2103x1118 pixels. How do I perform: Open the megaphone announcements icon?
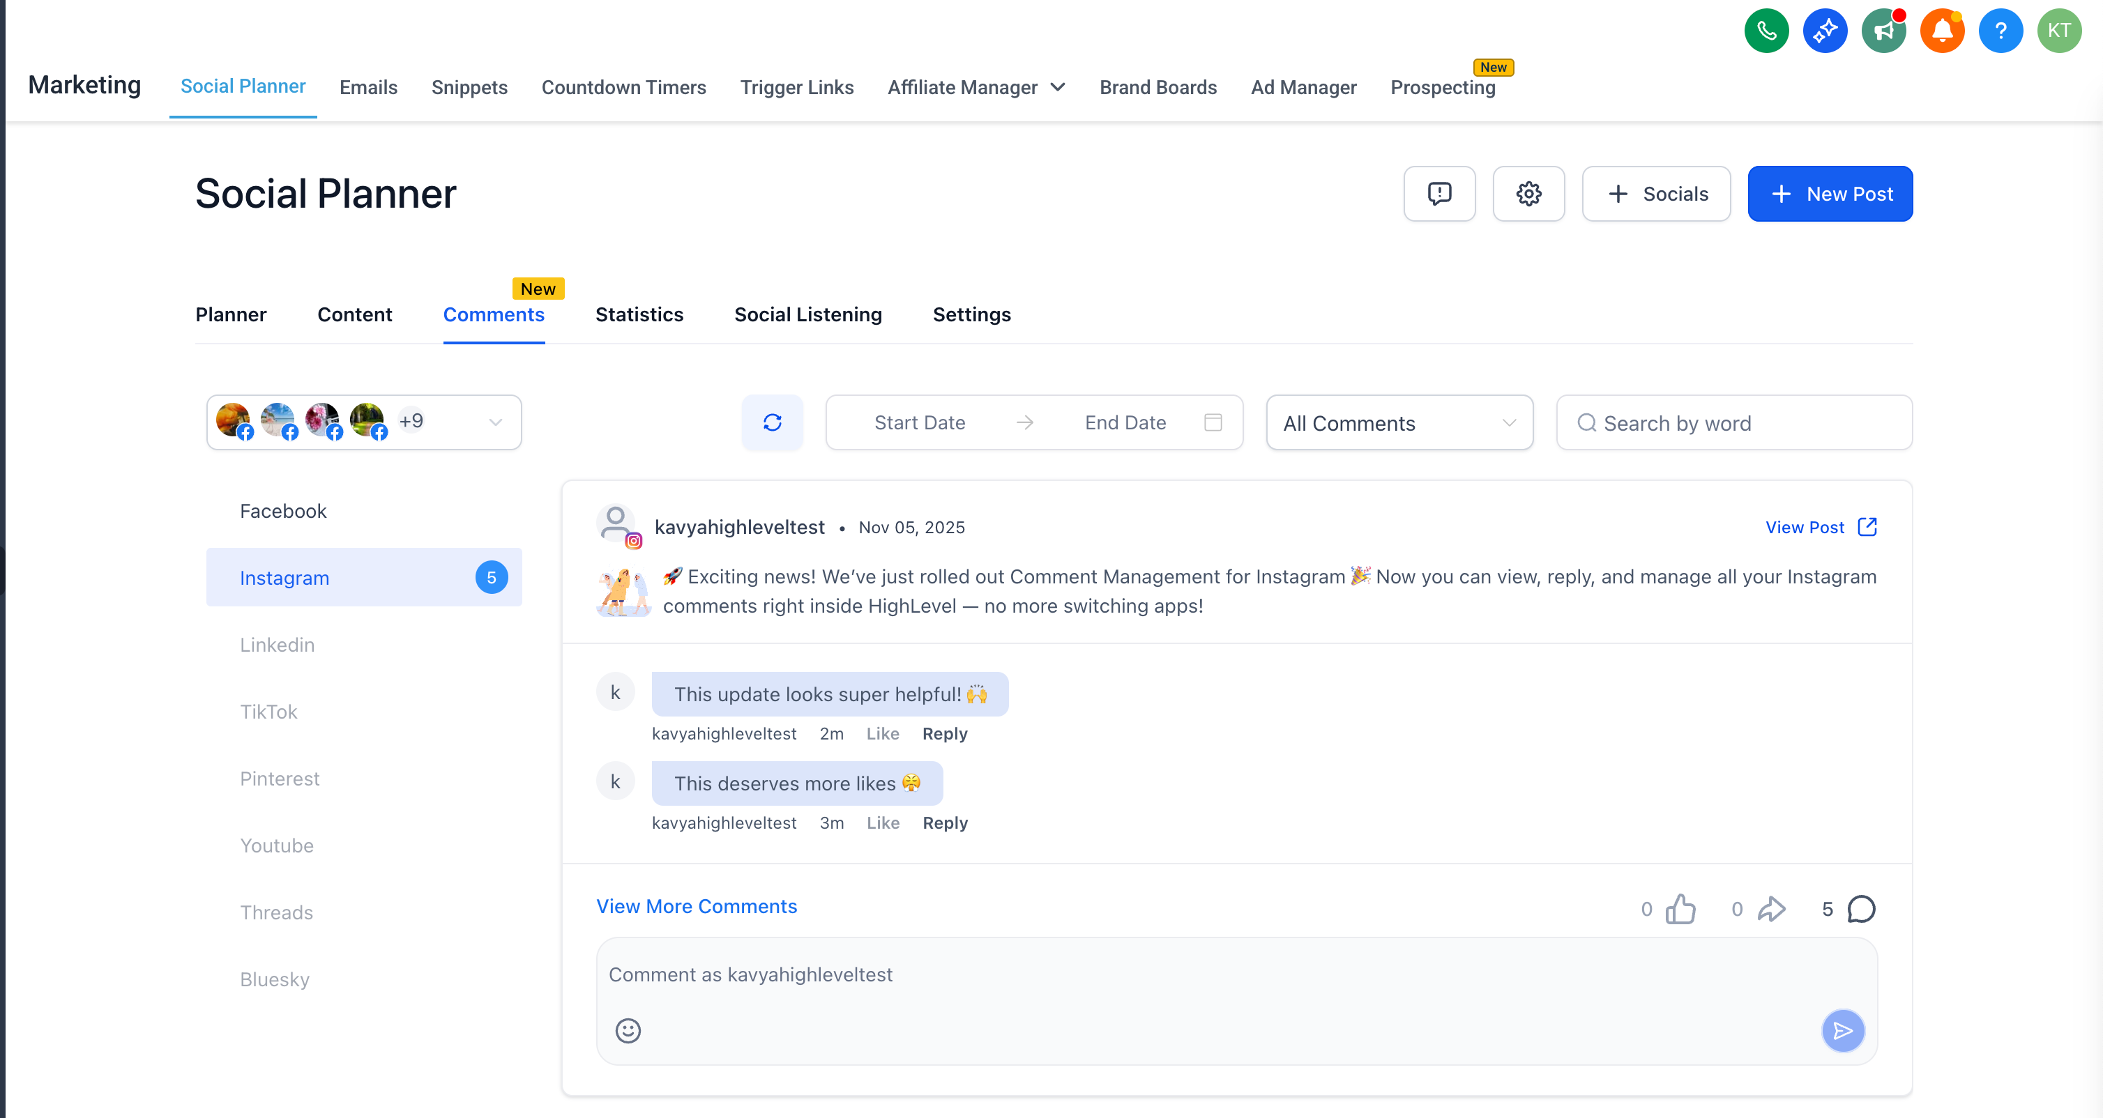(x=1883, y=31)
